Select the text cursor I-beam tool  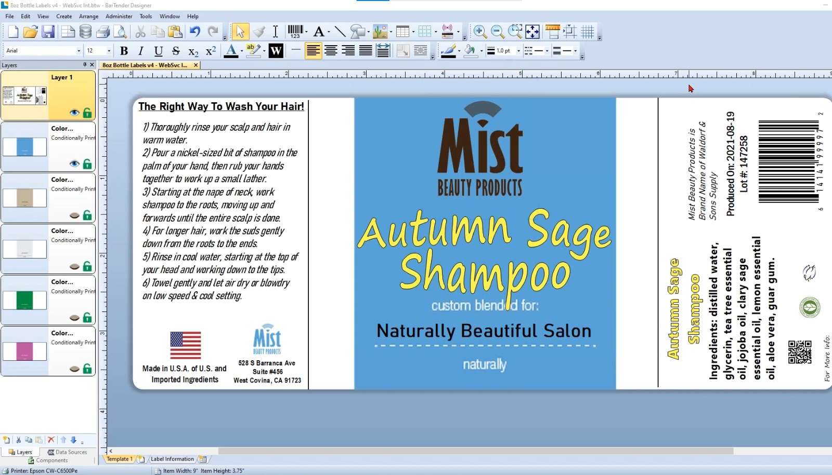(276, 32)
